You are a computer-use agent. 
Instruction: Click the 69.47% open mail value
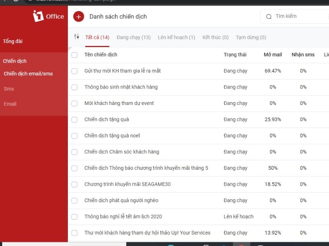[273, 71]
